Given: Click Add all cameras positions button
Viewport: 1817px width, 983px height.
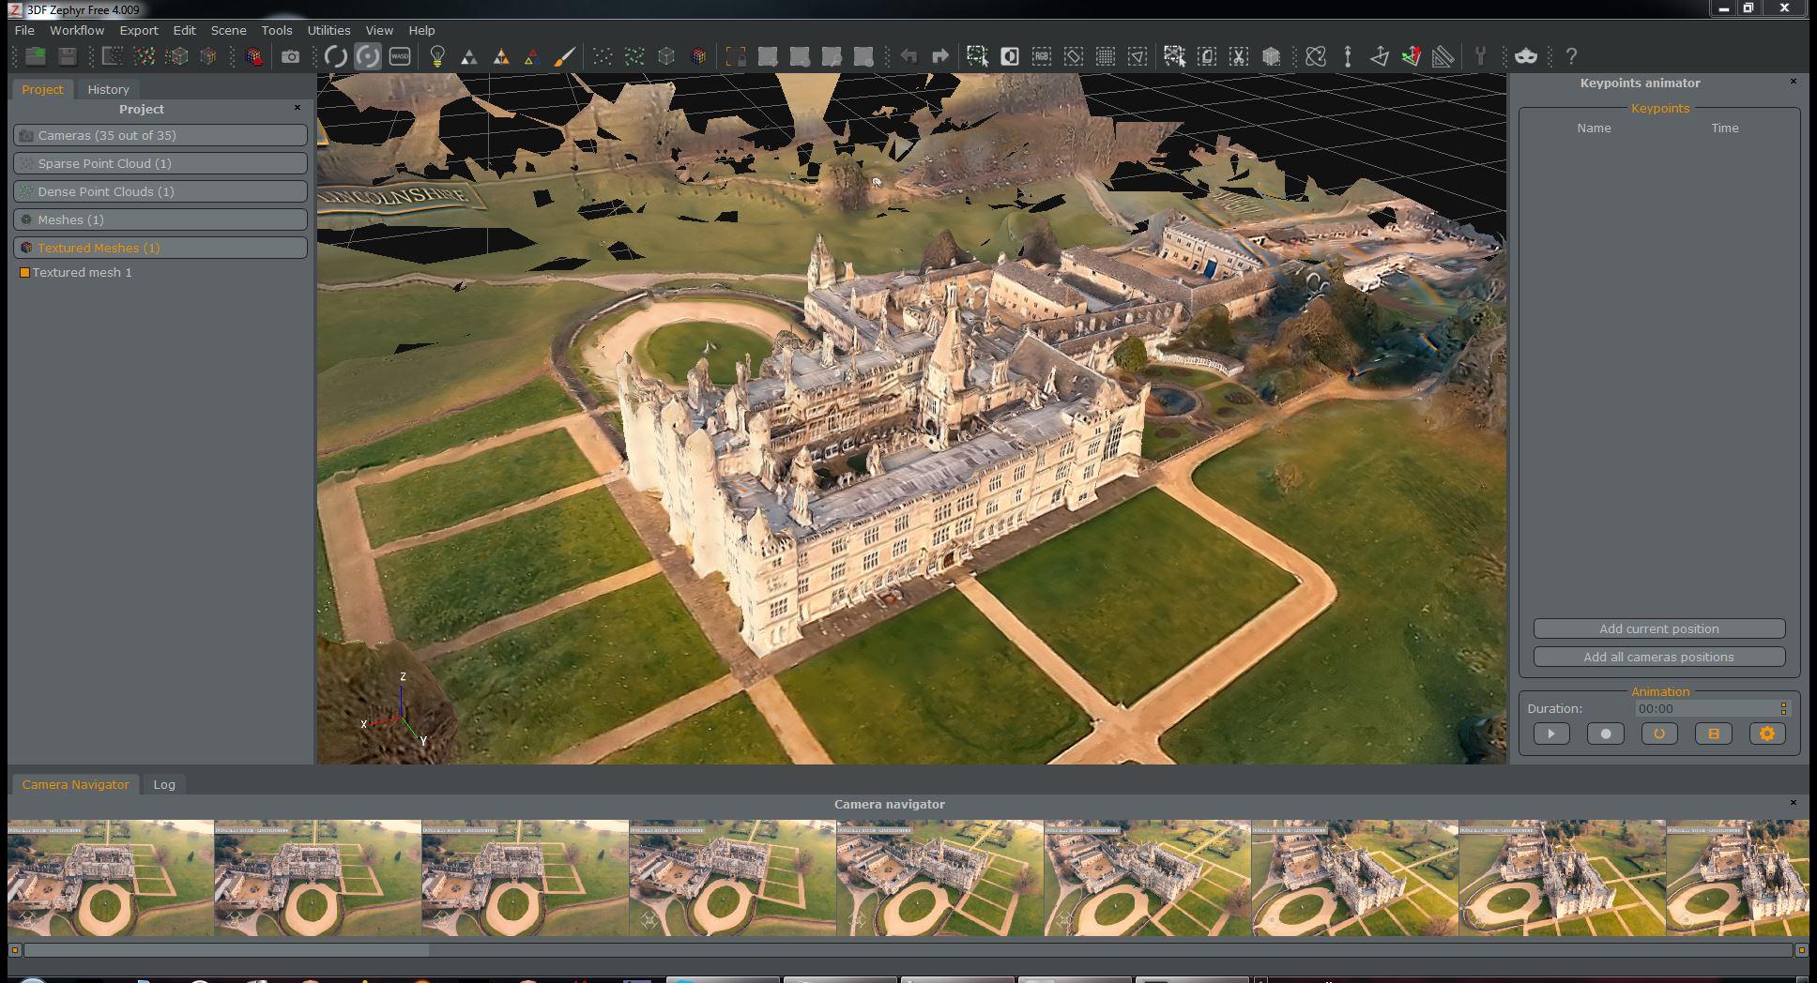Looking at the screenshot, I should (1659, 657).
